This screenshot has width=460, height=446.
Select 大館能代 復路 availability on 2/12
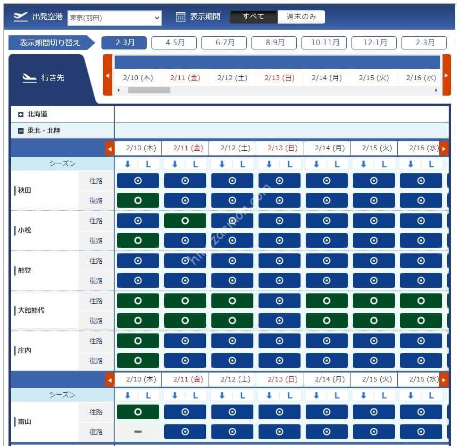(x=232, y=321)
